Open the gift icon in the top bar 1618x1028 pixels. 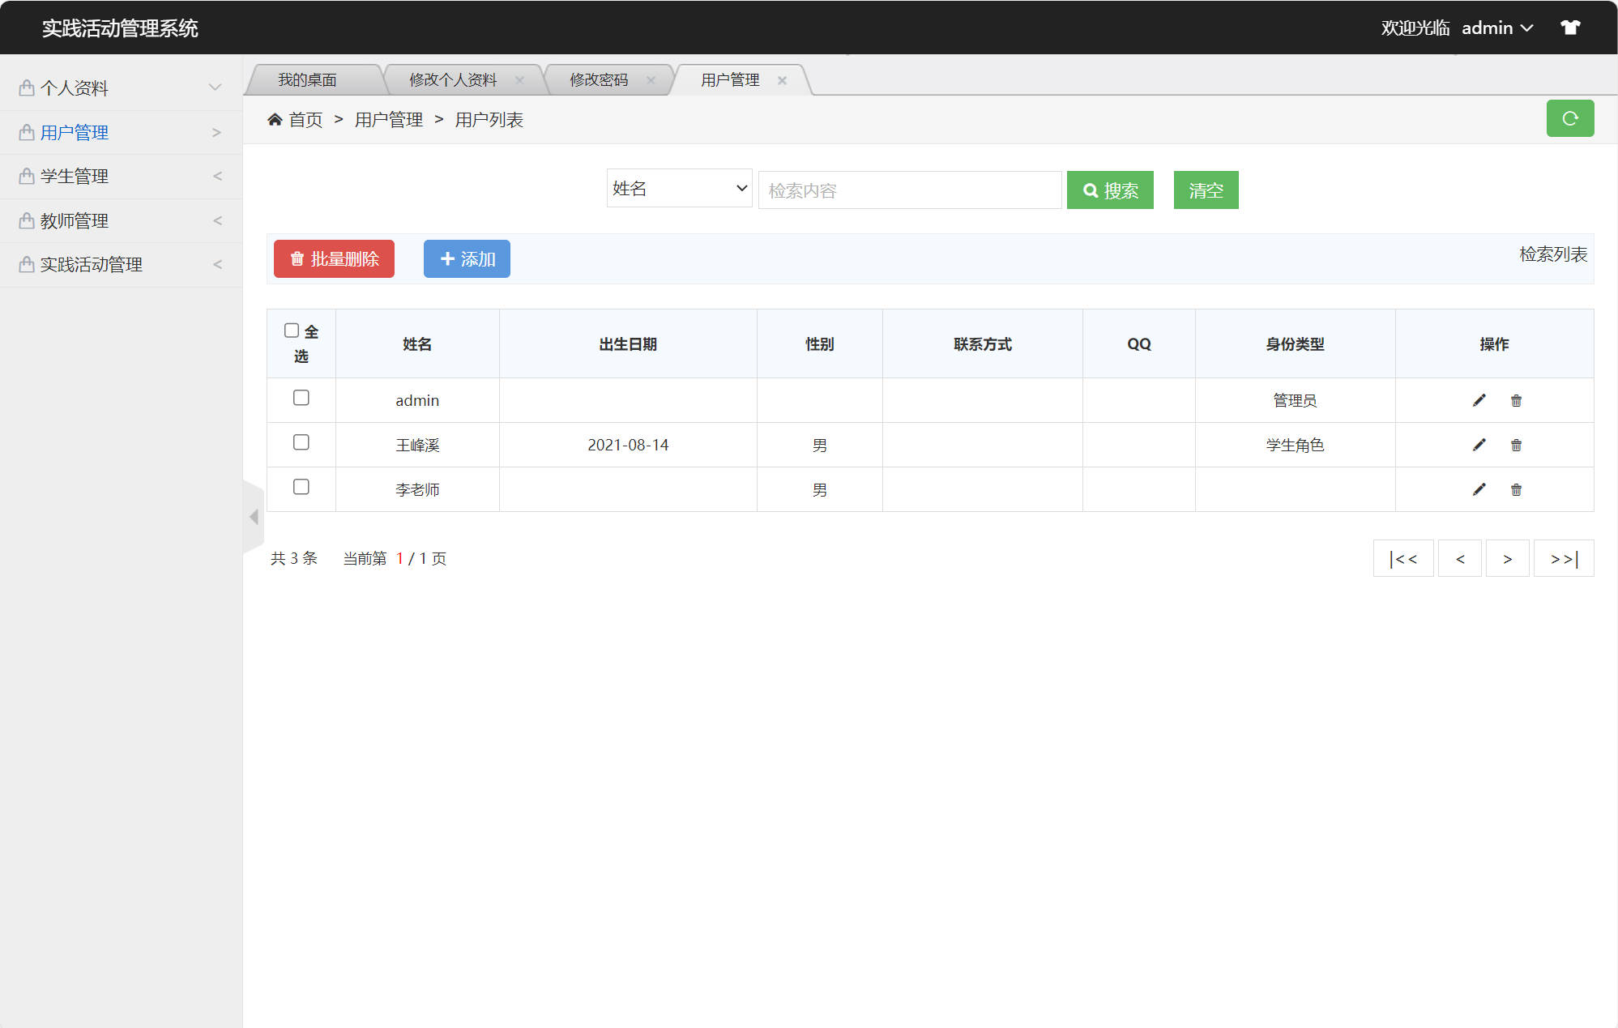tap(1571, 27)
